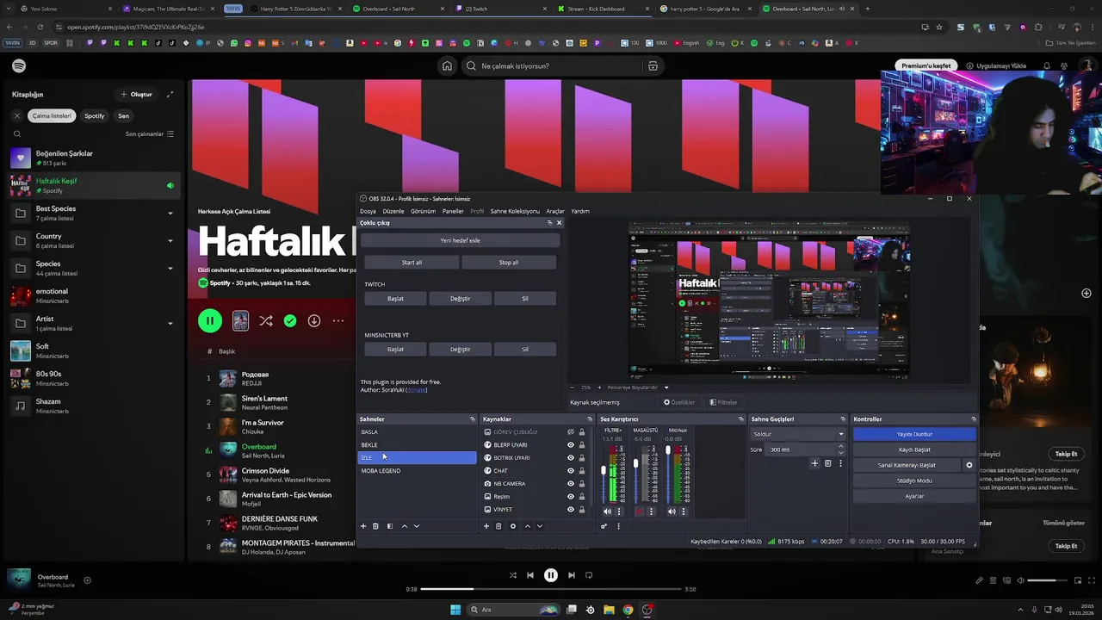Screen dimensions: 1102x620
Task: Click Yeni hedef ekle button
Action: click(460, 241)
